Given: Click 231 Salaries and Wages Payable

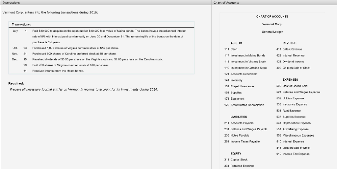Looking at the screenshot, I should tap(246, 129).
